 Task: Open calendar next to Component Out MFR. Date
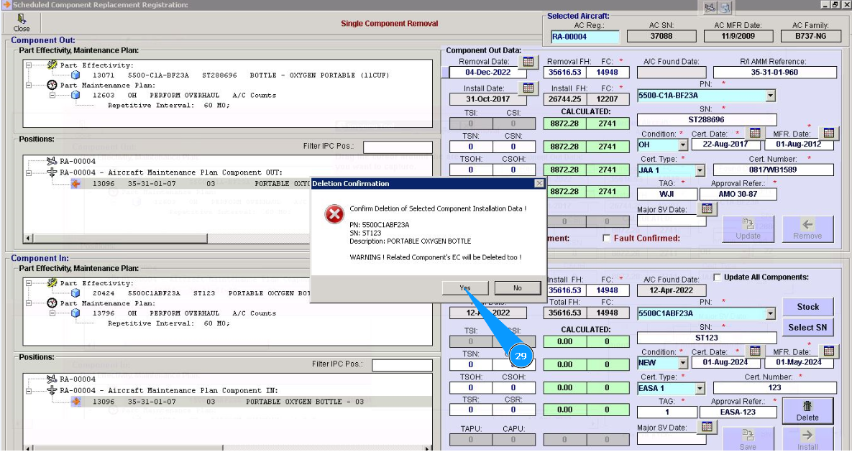coord(829,133)
